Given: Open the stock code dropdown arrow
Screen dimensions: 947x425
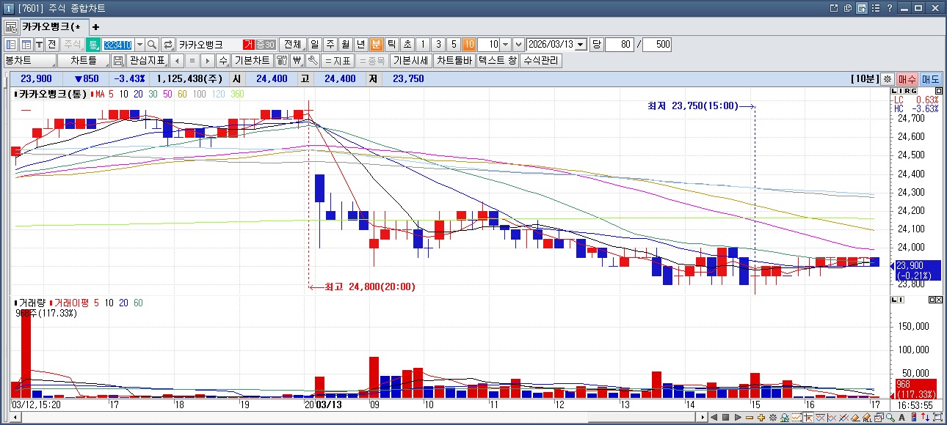Looking at the screenshot, I should click(x=139, y=45).
